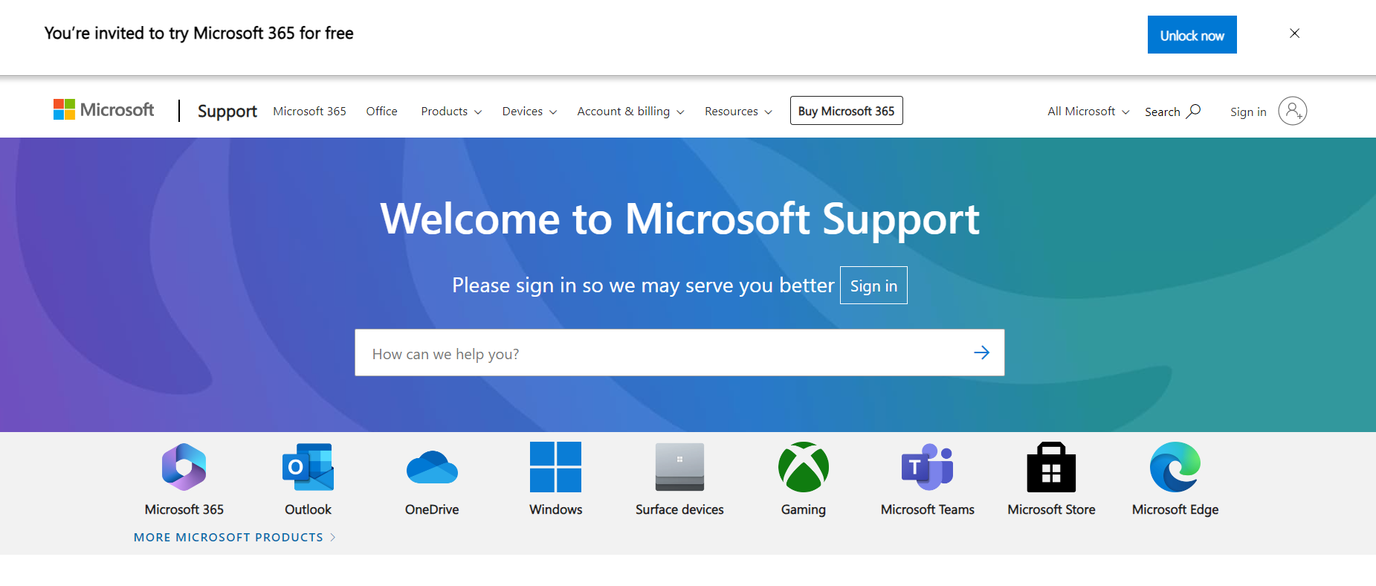This screenshot has height=586, width=1376.
Task: Expand the Resources dropdown menu
Action: point(738,112)
